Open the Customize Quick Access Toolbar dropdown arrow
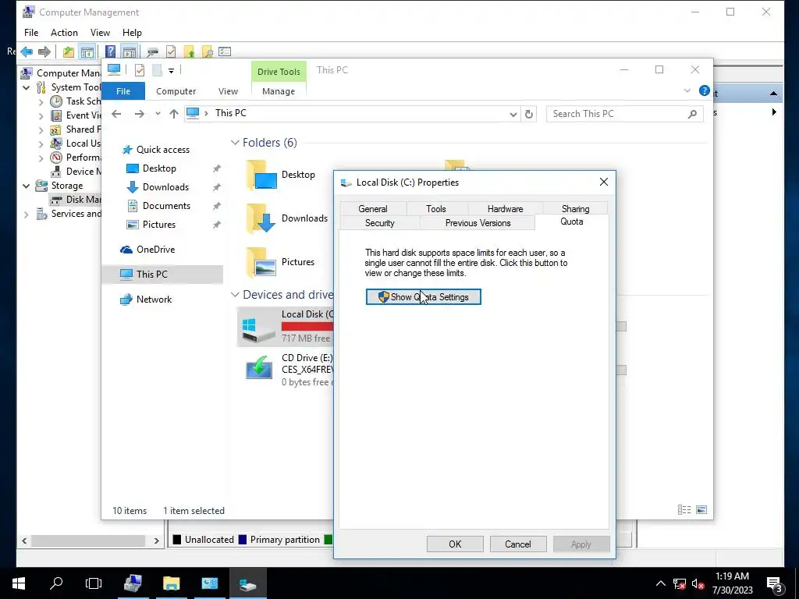Image resolution: width=799 pixels, height=599 pixels. 171,71
